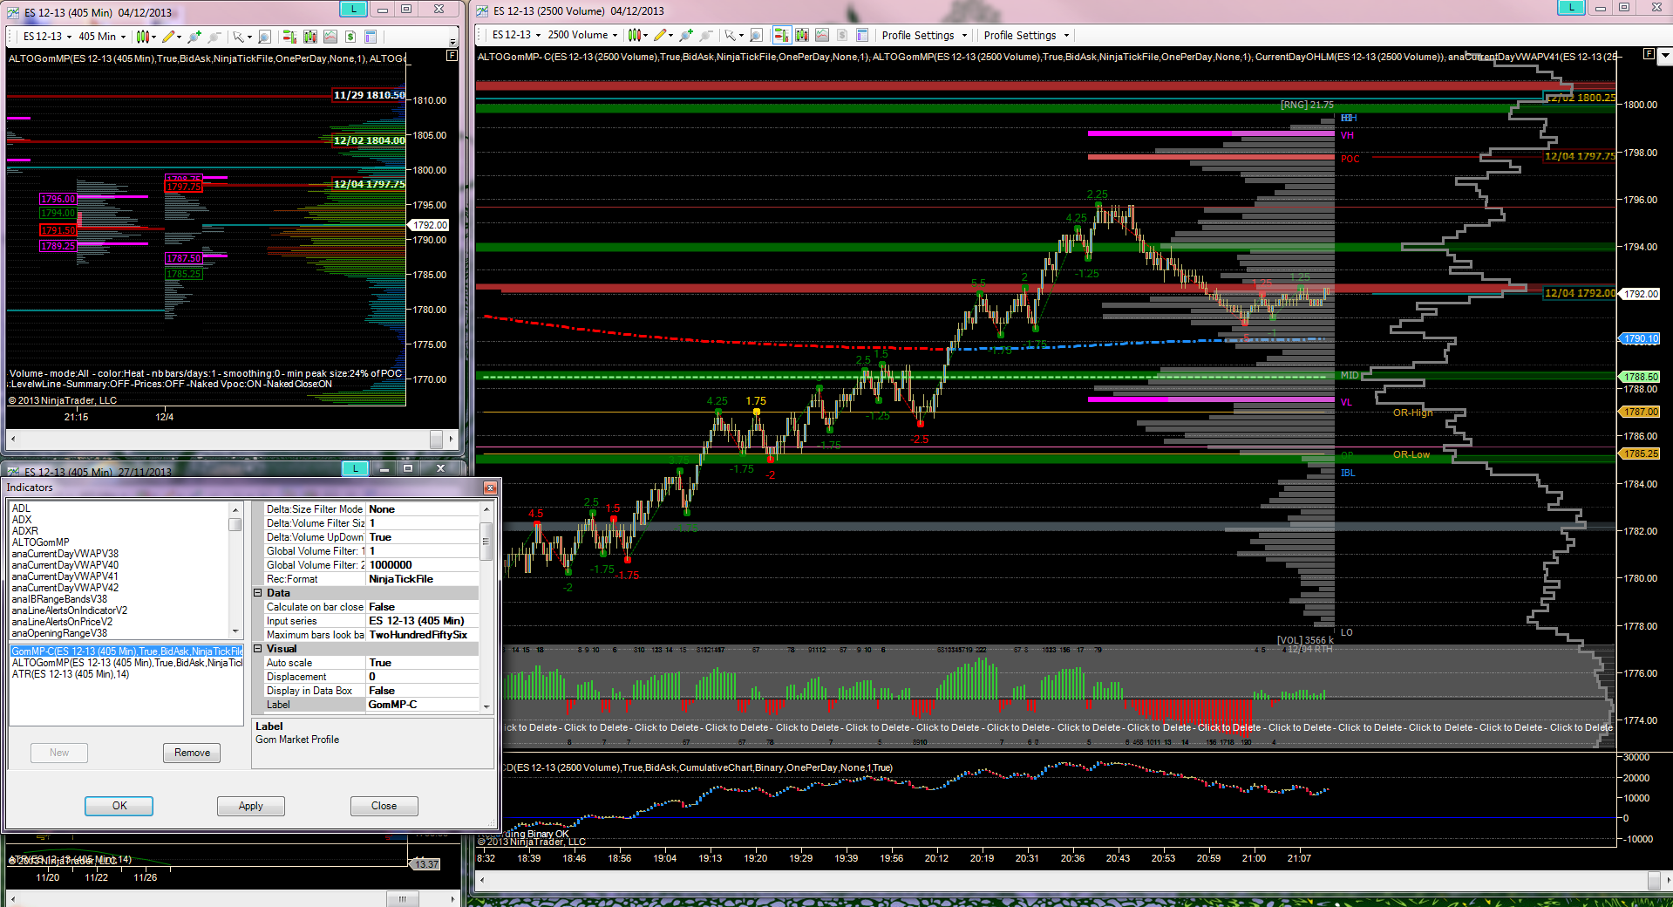Click zoom-out magnifier in 405 Min chart toolbar
Image resolution: width=1673 pixels, height=907 pixels.
pyautogui.click(x=214, y=37)
